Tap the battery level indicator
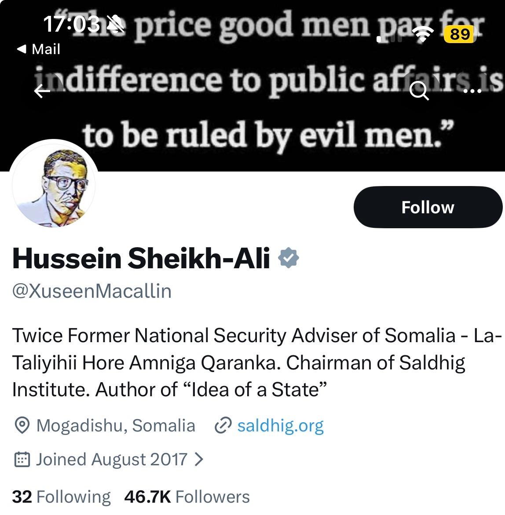 click(460, 34)
